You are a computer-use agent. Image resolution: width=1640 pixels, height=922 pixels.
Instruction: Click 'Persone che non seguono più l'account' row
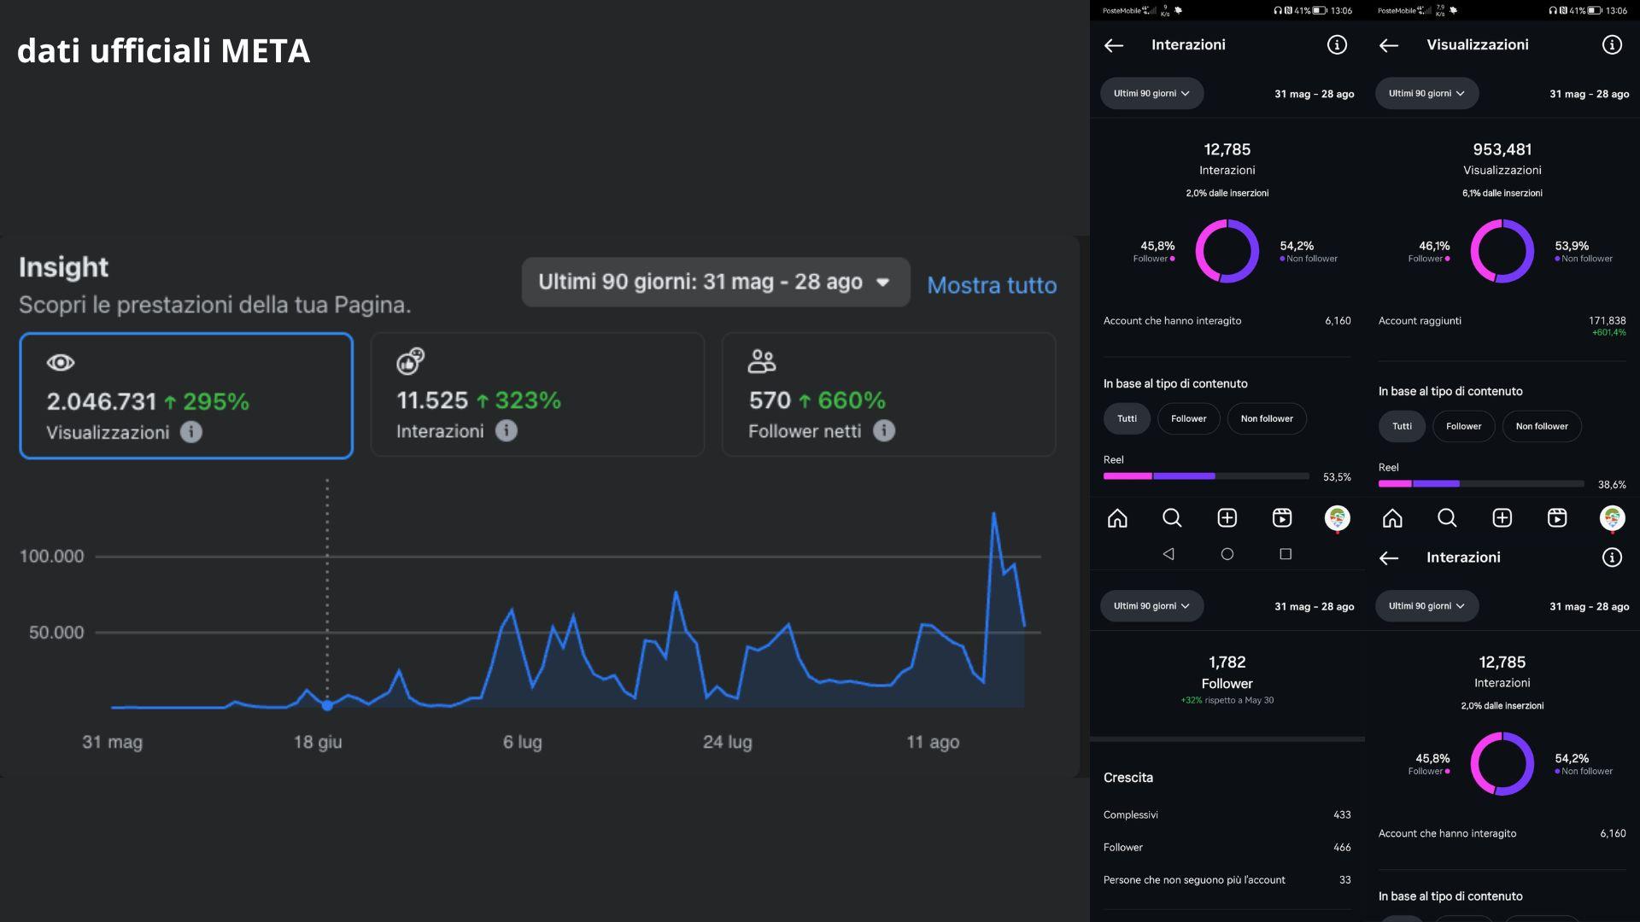pos(1227,880)
